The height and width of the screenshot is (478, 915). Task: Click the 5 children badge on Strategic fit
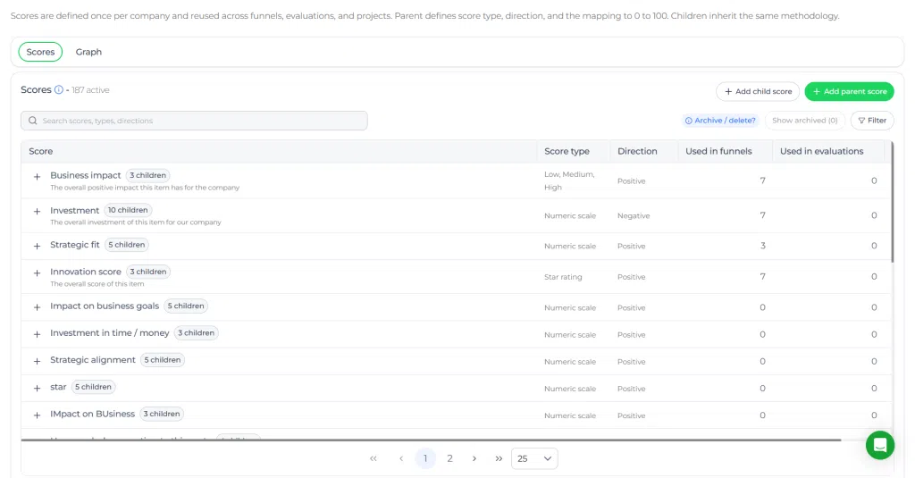click(127, 245)
